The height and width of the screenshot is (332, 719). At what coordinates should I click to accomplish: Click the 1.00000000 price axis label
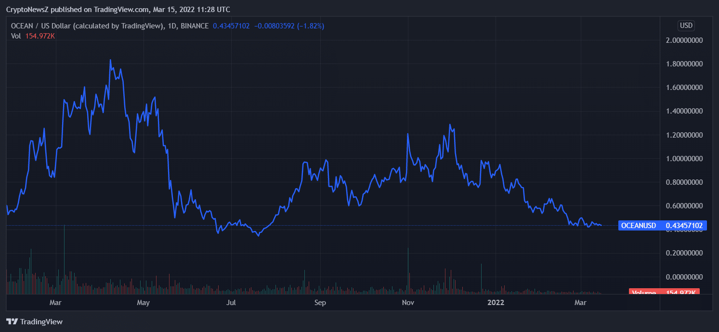684,159
